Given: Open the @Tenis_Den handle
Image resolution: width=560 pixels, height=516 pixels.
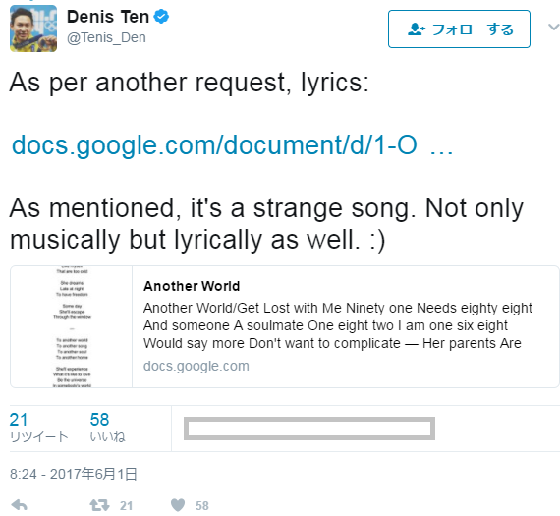Looking at the screenshot, I should coord(106,37).
